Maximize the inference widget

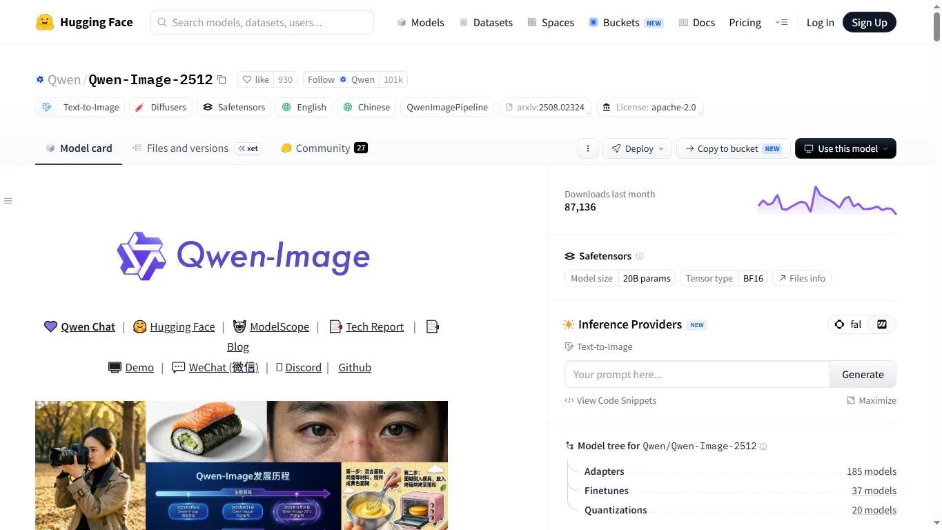click(872, 400)
